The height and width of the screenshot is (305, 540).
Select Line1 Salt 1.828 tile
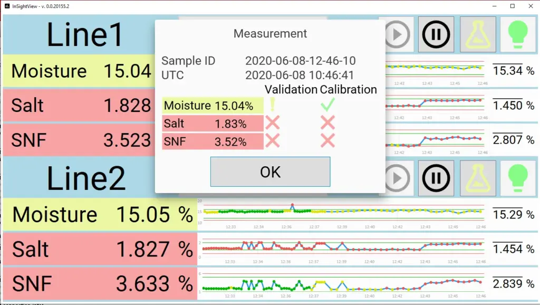pos(79,105)
